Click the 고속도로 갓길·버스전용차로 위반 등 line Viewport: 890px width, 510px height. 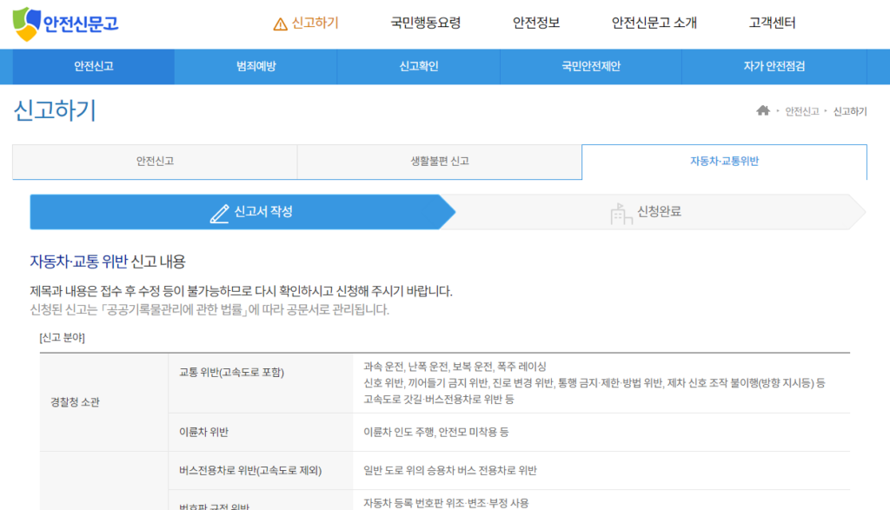(439, 400)
